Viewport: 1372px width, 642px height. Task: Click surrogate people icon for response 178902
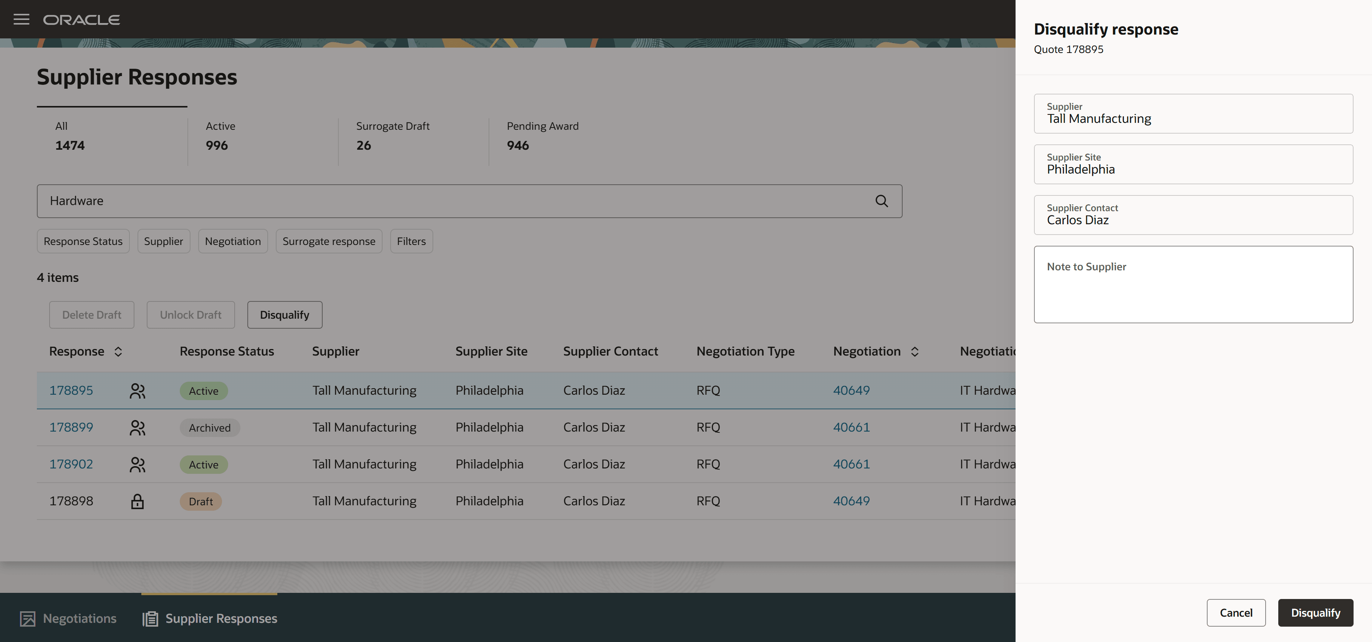[x=138, y=464]
